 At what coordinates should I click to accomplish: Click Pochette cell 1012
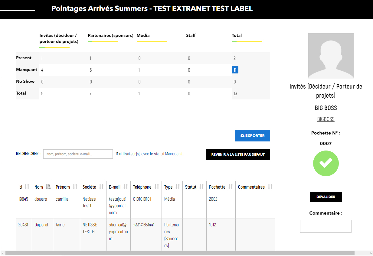point(213,225)
